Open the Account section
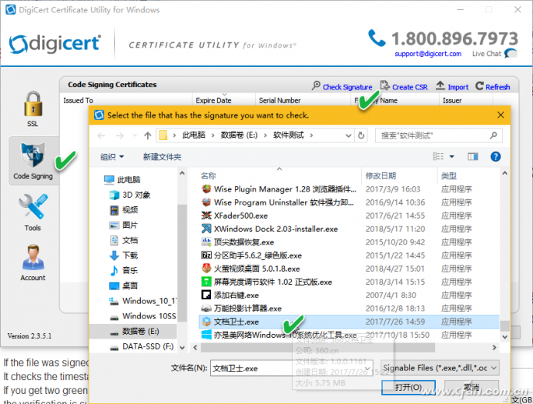 point(33,262)
